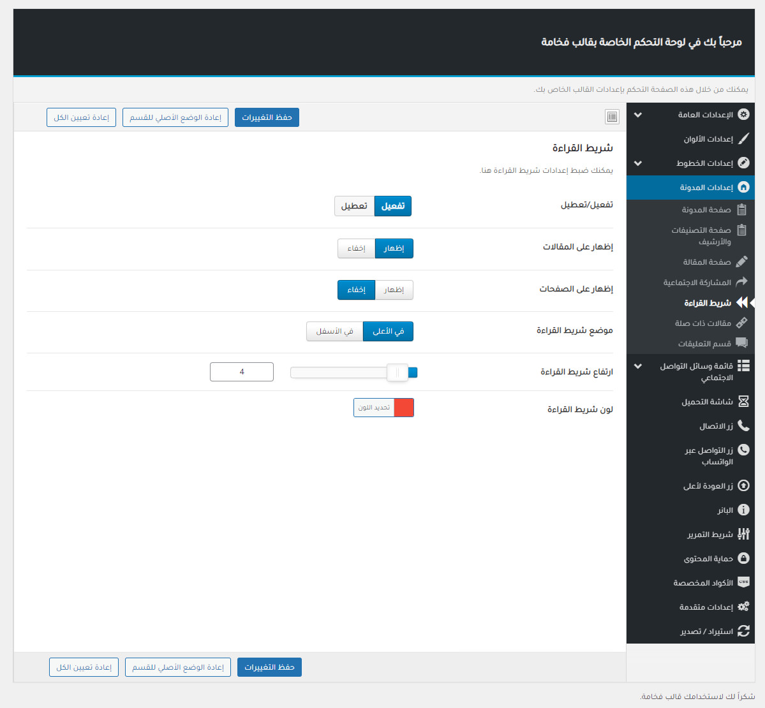The width and height of the screenshot is (765, 708).
Task: Click the expand-all sections icon in toolbar
Action: (x=612, y=117)
